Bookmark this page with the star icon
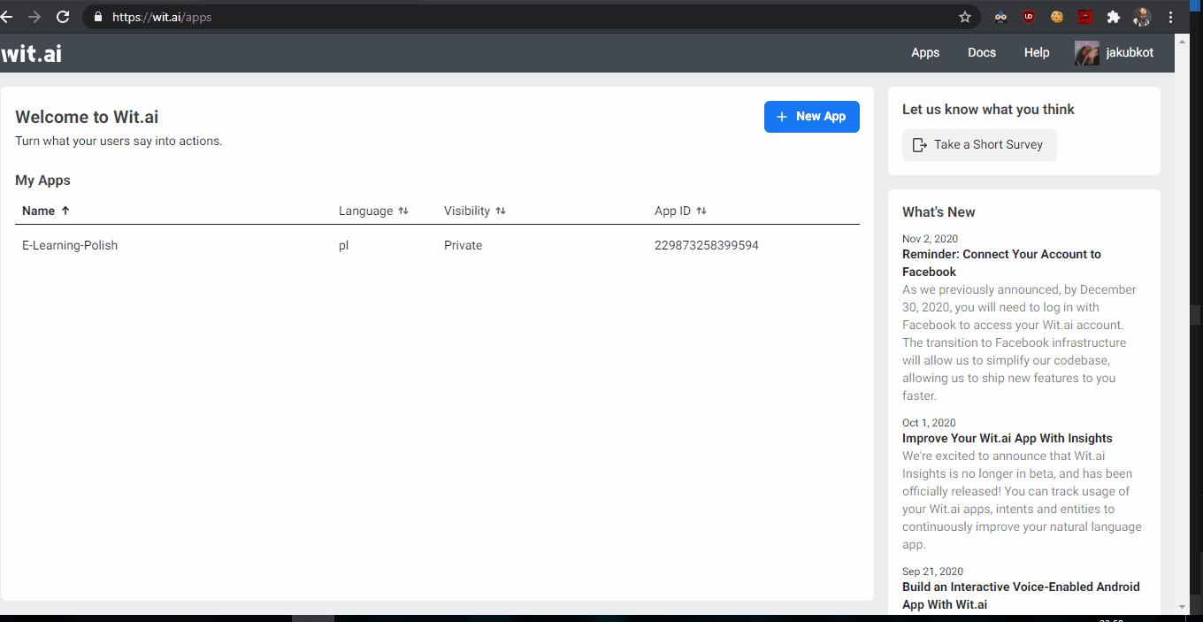The height and width of the screenshot is (622, 1203). 965,17
